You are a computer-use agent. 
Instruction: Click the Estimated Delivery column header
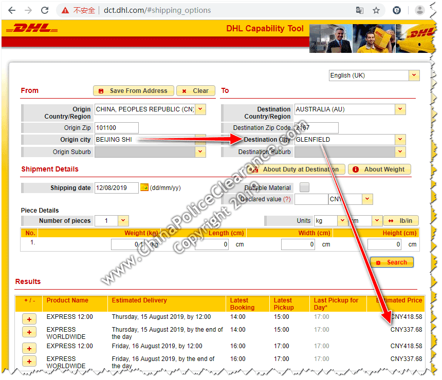(x=167, y=303)
